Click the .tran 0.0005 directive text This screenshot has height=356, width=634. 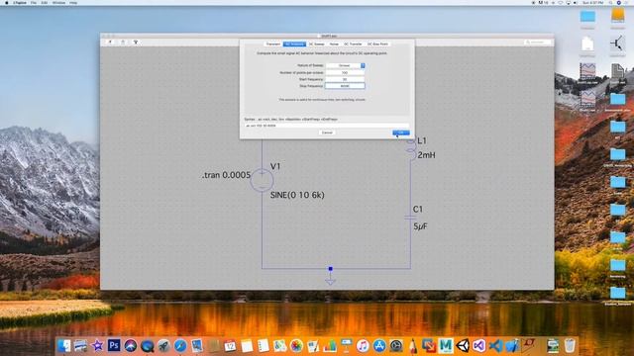click(x=226, y=175)
